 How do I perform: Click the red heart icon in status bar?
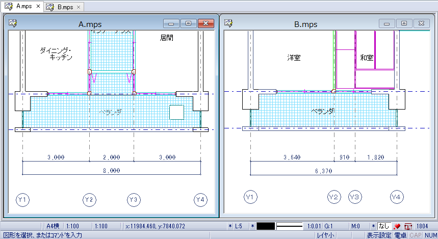tap(397, 226)
